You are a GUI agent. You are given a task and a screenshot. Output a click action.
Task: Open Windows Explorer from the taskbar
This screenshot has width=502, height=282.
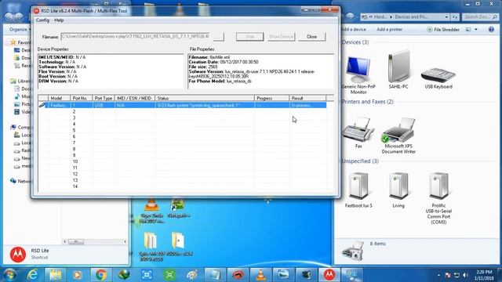point(56,275)
